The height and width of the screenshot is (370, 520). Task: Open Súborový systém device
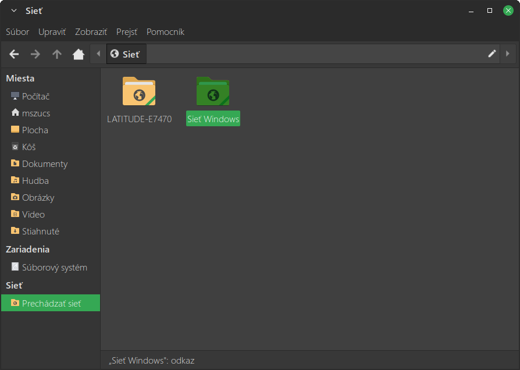[x=54, y=268]
